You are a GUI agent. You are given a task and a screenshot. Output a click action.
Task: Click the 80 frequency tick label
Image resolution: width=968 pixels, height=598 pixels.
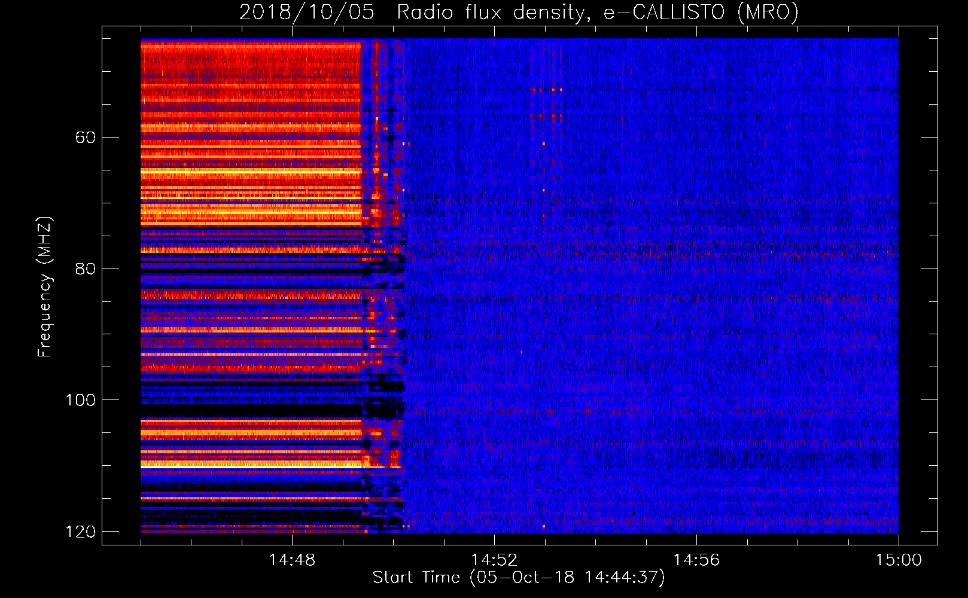pyautogui.click(x=86, y=269)
